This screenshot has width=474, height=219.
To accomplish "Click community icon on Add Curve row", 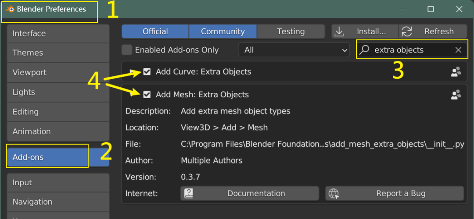I will [456, 72].
